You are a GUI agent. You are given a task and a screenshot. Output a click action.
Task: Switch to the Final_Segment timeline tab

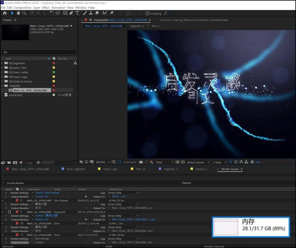[76, 169]
